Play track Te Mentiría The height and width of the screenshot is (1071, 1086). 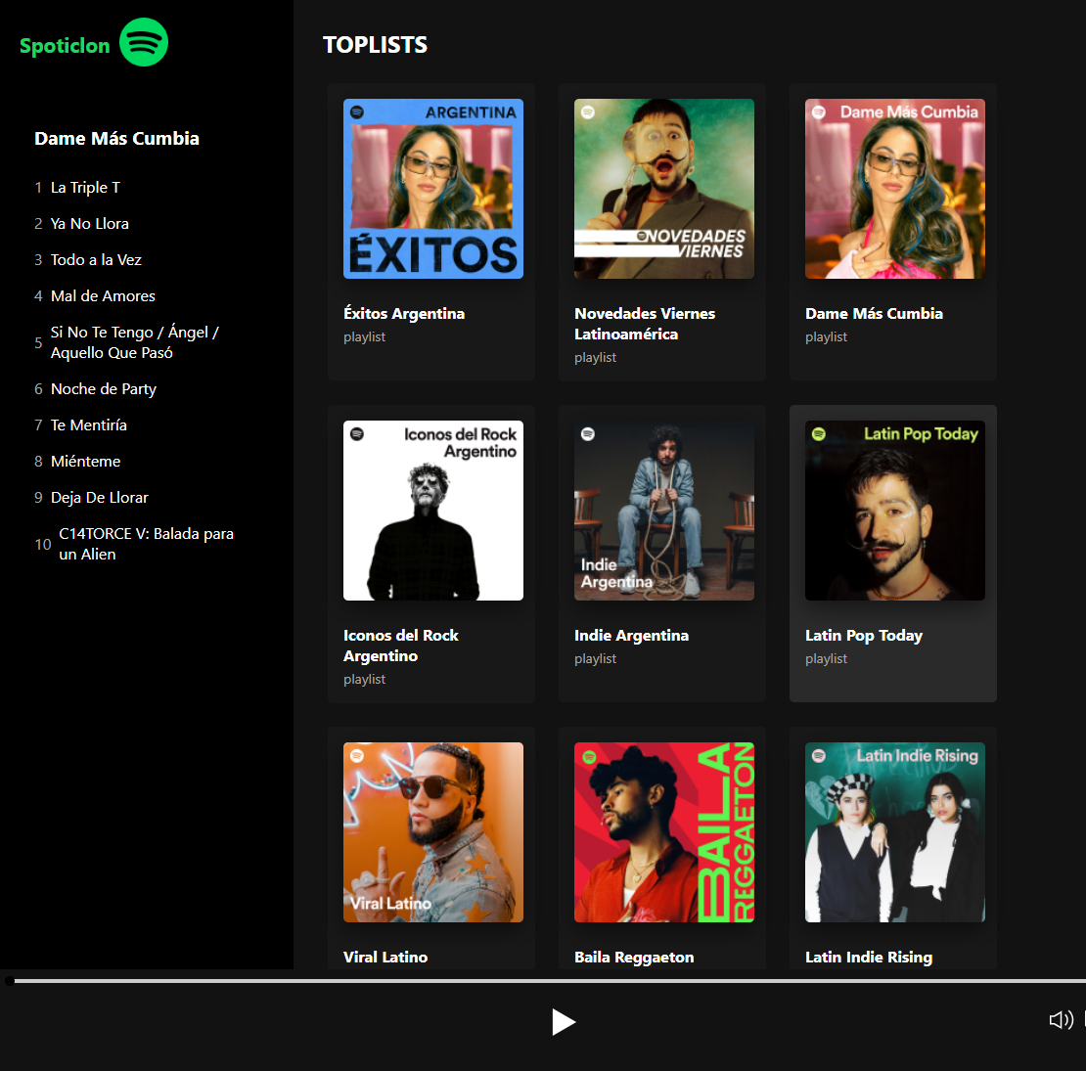pos(89,425)
